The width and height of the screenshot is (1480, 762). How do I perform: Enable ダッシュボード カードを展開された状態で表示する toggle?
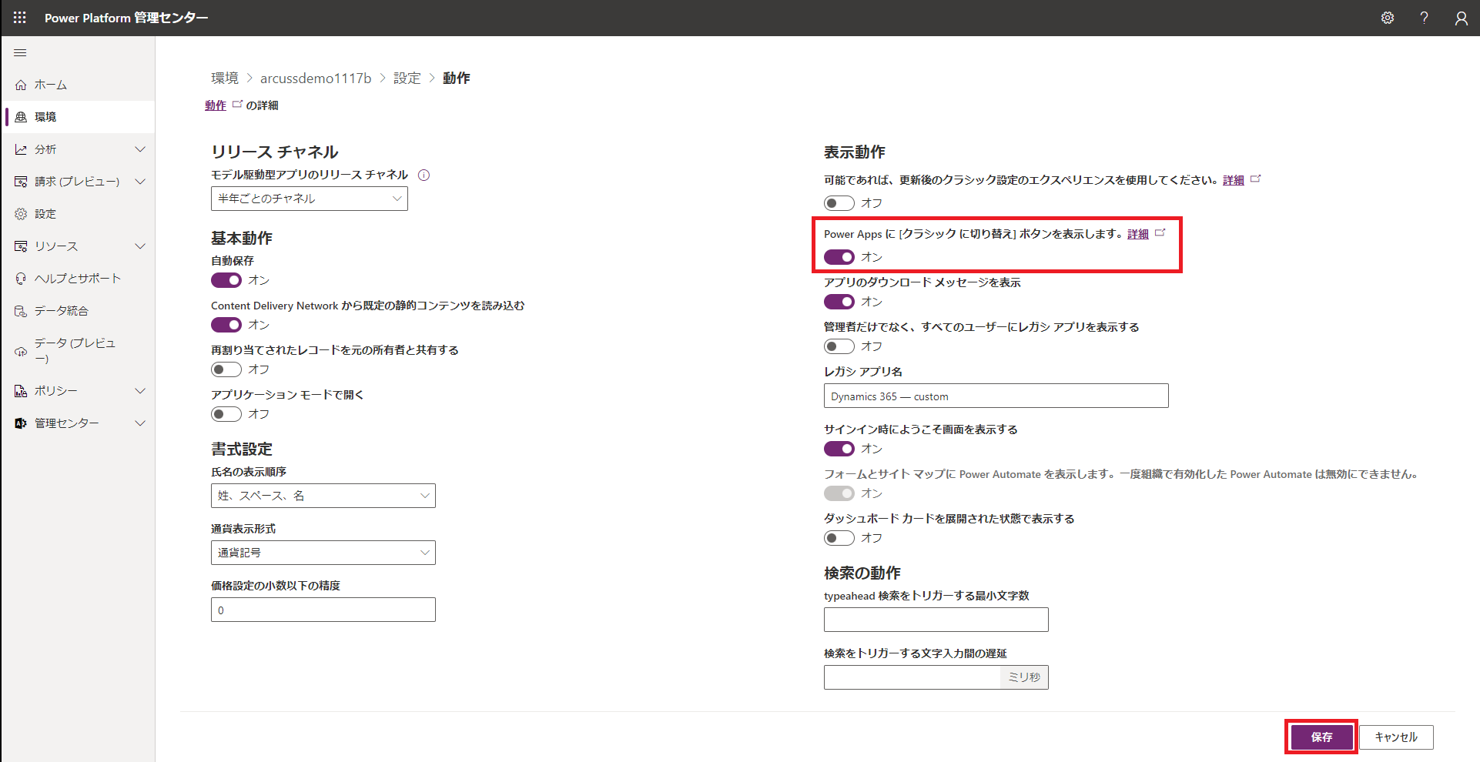tap(839, 538)
